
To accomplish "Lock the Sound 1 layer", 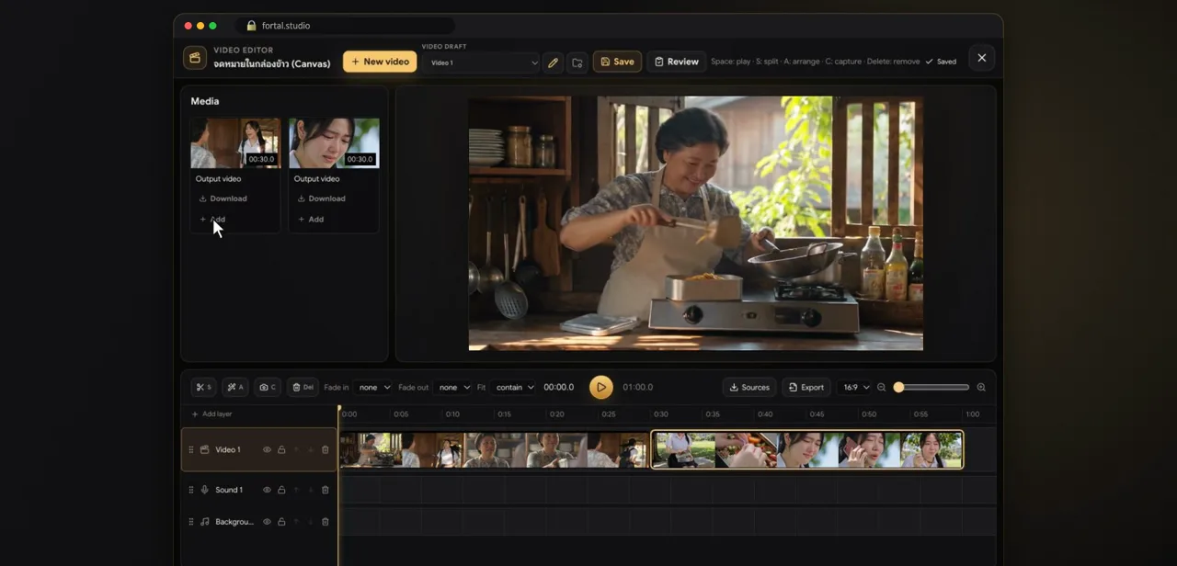I will click(281, 491).
